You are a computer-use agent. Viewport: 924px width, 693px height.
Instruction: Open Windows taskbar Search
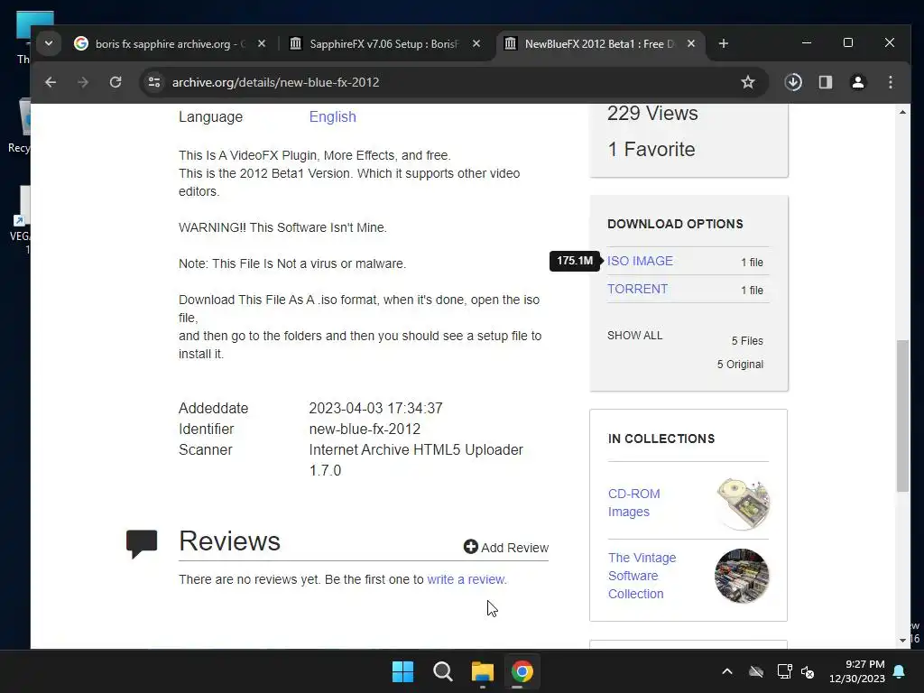click(442, 671)
